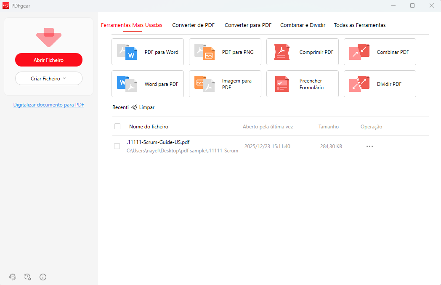Viewport: 441px width, 285px height.
Task: Follow the Digitalizar documento para PDF link
Action: 48,105
